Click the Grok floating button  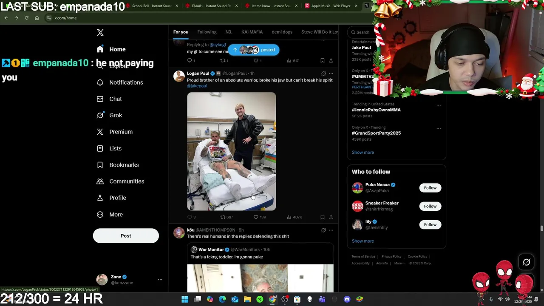coord(527,263)
